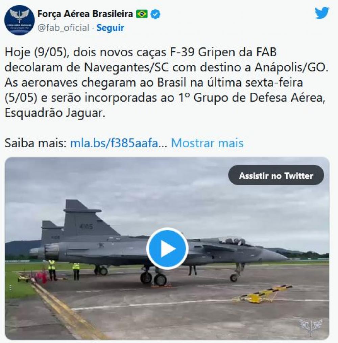Click the ground crew in yellow vests
The image size is (338, 343).
[64, 270]
